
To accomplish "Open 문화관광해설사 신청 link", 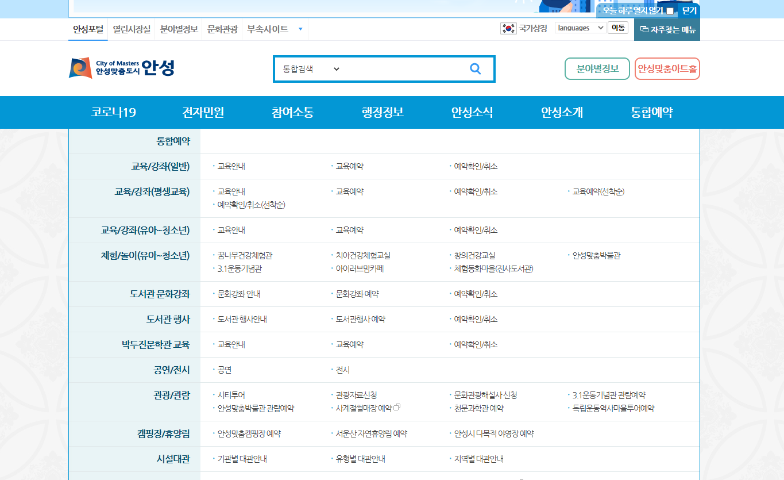I will (x=486, y=395).
